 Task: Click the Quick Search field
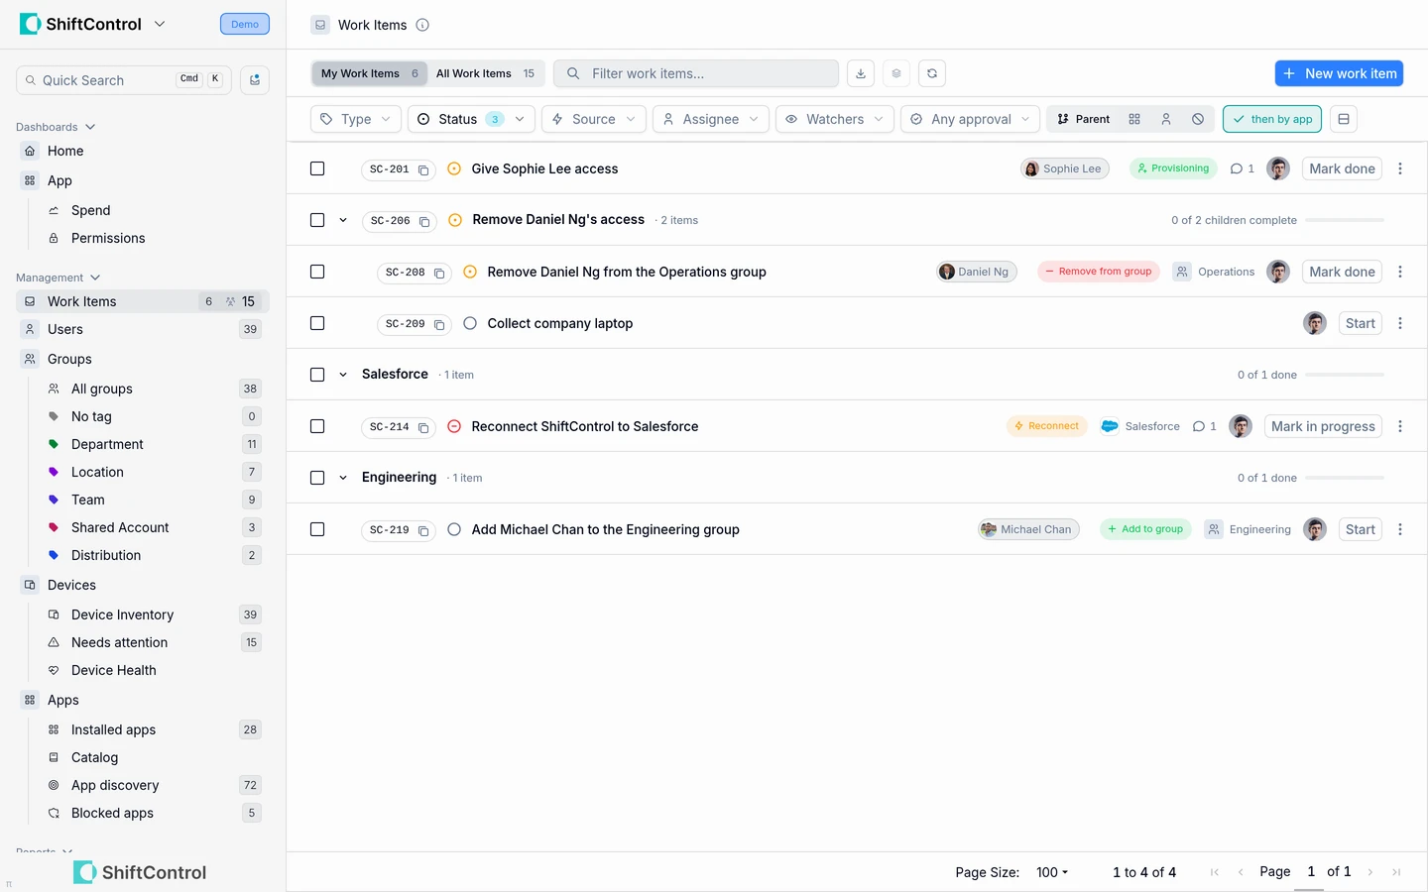tap(123, 80)
